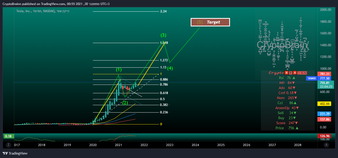
Task: Click the Cci 86 row
Action: point(287,103)
